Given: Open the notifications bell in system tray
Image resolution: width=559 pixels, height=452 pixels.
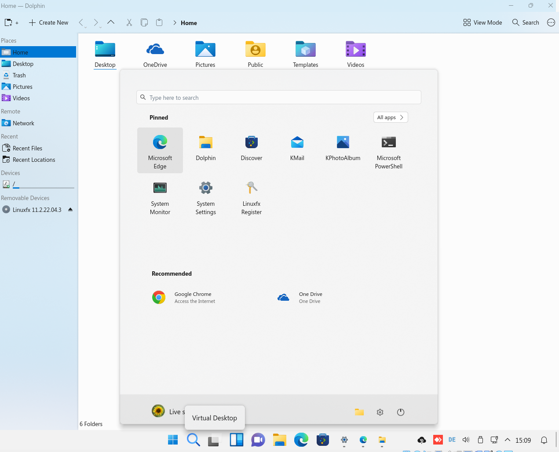Looking at the screenshot, I should (x=544, y=440).
